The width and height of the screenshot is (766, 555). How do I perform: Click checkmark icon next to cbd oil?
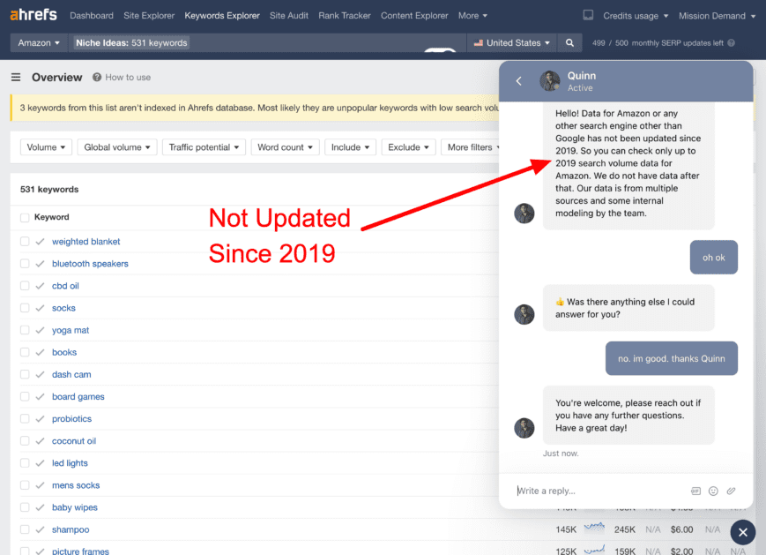(x=40, y=286)
